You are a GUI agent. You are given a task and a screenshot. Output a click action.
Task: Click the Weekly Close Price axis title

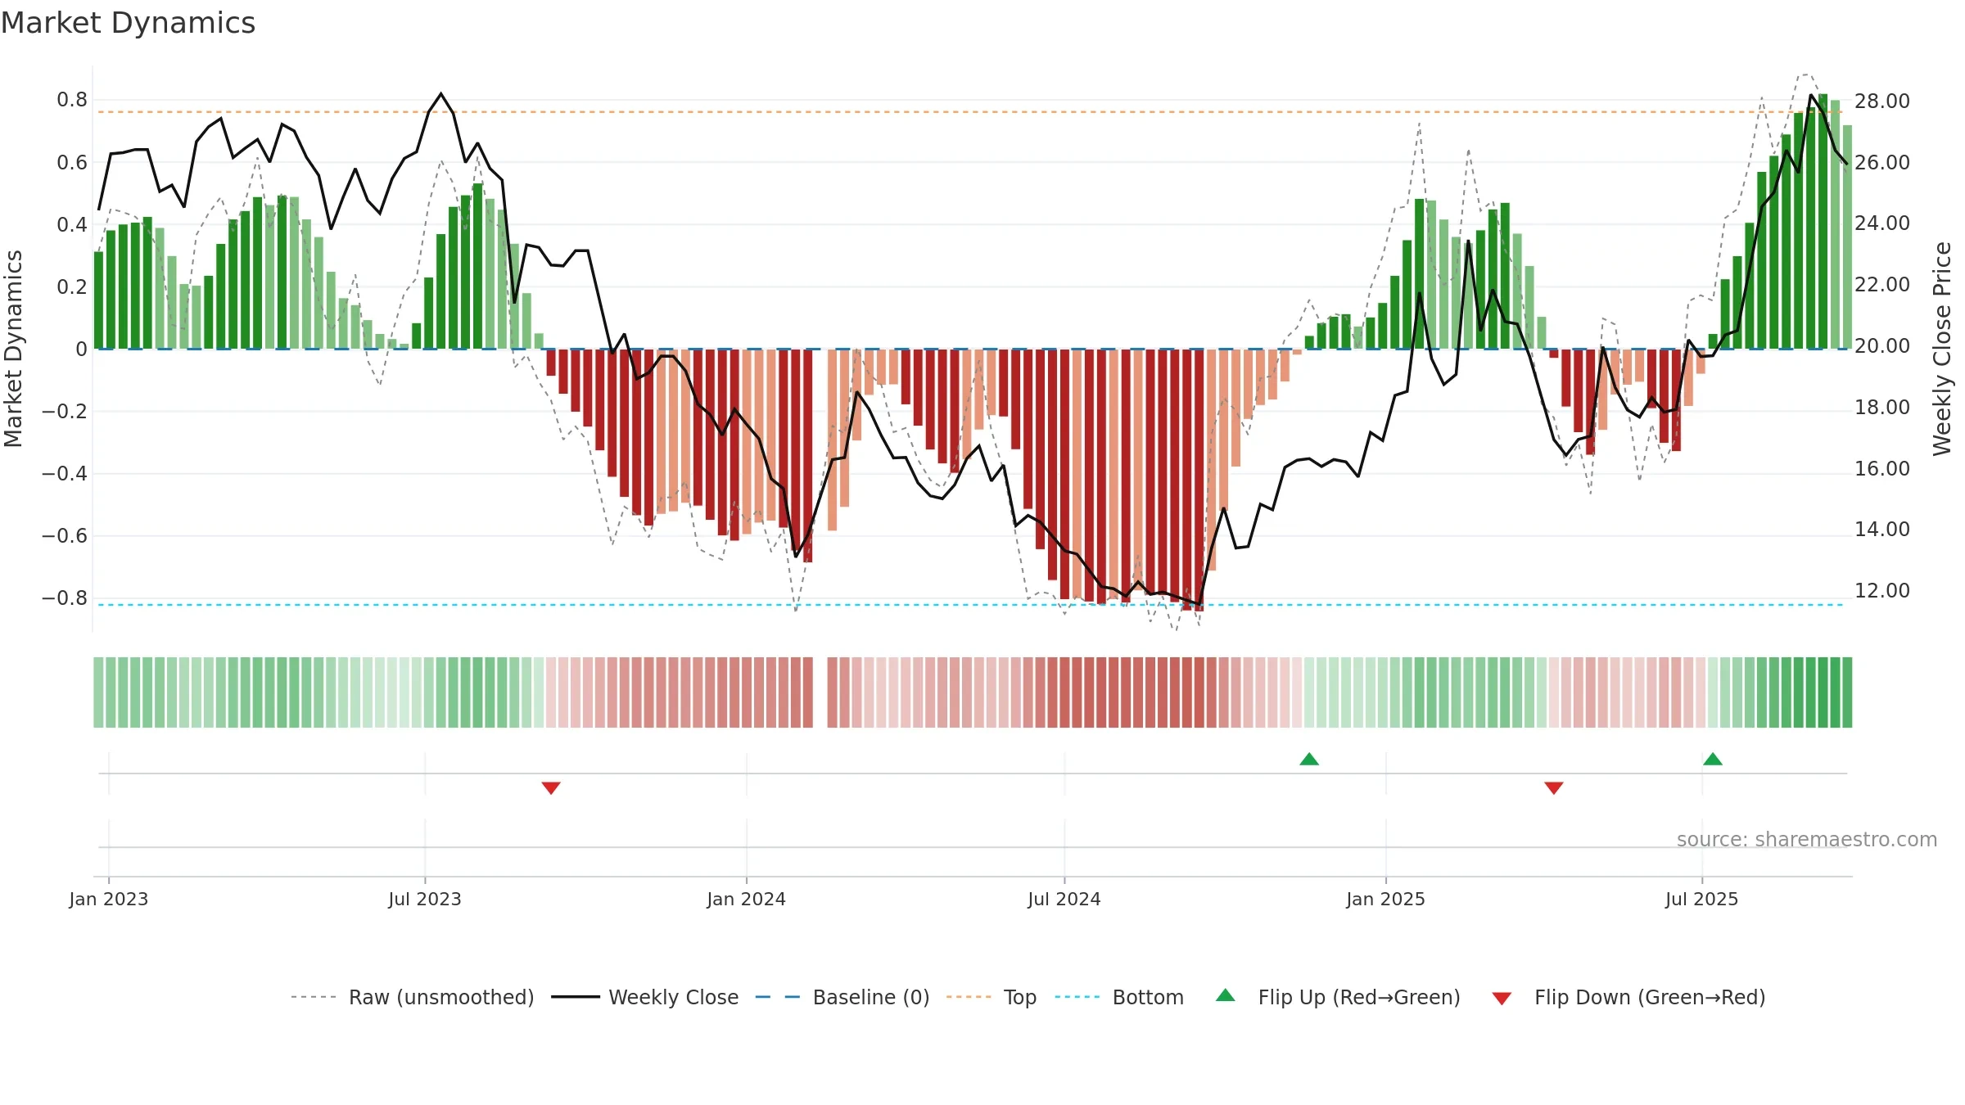click(x=1942, y=349)
